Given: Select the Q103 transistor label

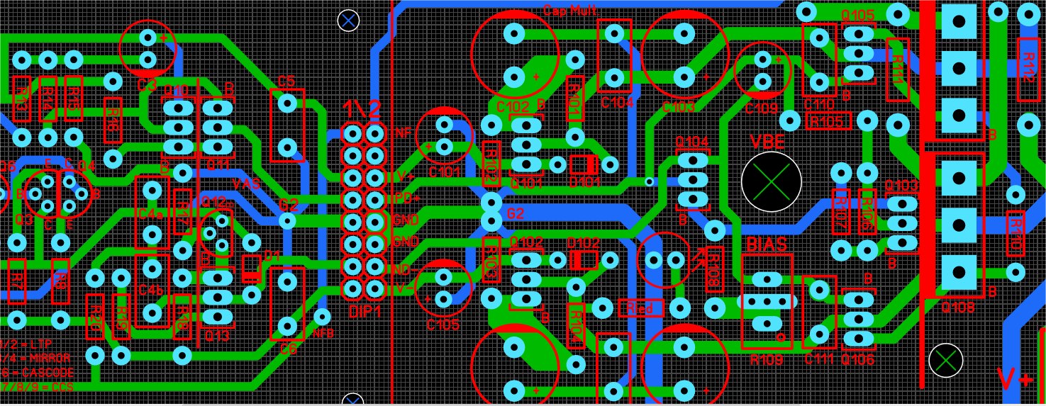Looking at the screenshot, I should [x=902, y=186].
